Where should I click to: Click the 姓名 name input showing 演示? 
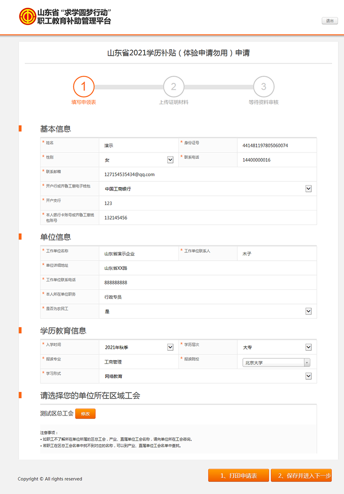[138, 145]
